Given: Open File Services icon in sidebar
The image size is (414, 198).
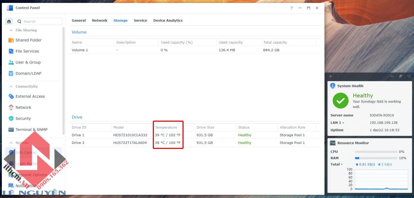Looking at the screenshot, I should [x=11, y=51].
